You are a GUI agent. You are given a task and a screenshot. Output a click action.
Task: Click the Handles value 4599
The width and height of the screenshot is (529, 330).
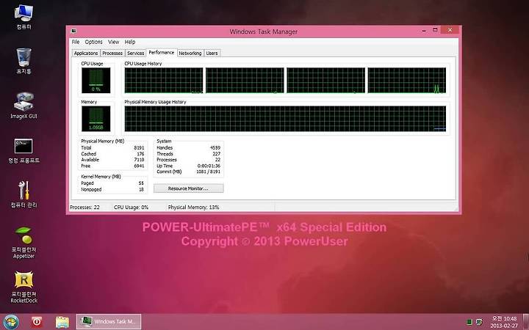click(215, 147)
